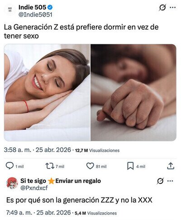
Task: Open the more options menu on Indie 505 post
Action: point(172,8)
